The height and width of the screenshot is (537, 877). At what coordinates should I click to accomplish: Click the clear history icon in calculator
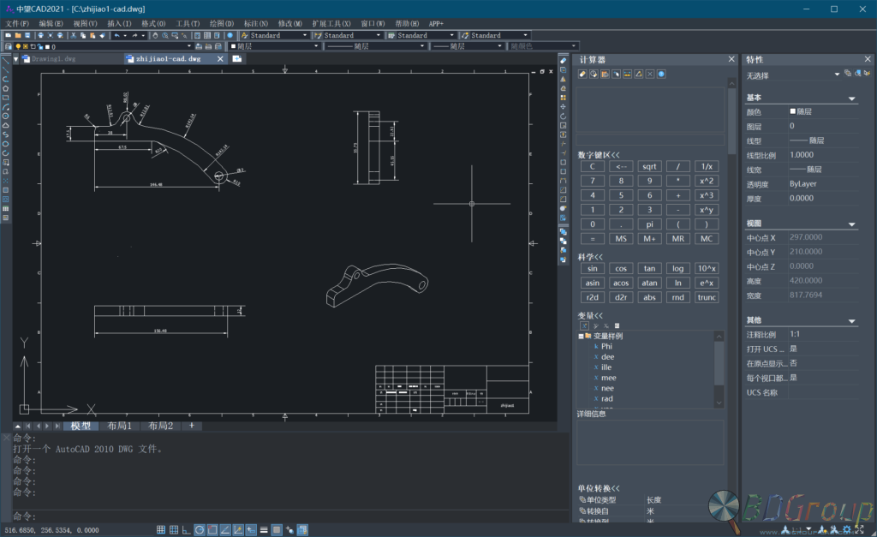click(594, 74)
